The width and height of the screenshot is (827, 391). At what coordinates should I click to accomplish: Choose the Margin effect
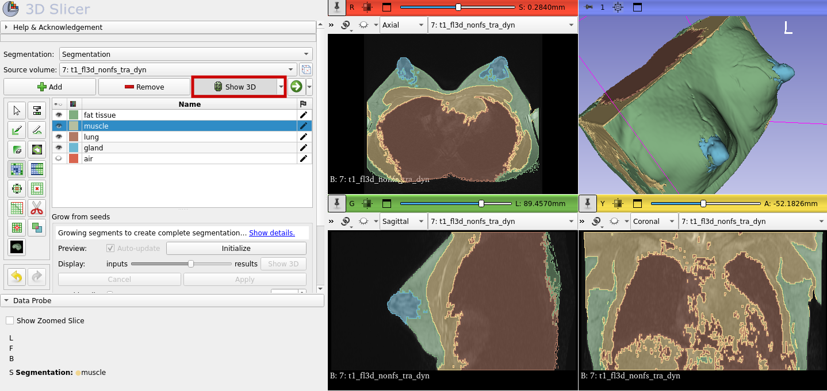point(17,188)
